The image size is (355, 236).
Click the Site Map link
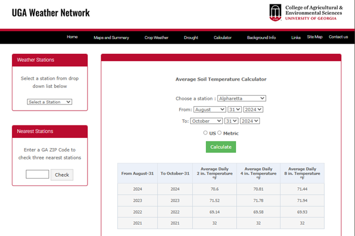click(x=315, y=37)
